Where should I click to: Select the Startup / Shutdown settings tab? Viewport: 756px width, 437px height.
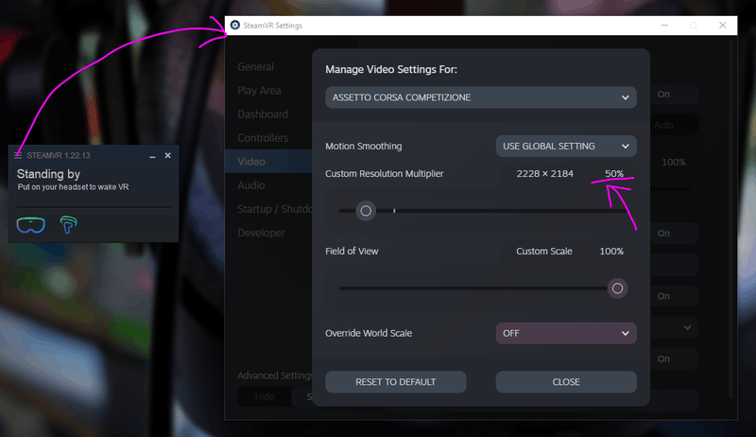tap(275, 209)
